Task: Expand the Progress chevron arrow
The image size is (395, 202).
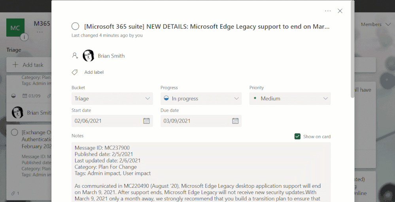Action: pyautogui.click(x=236, y=99)
